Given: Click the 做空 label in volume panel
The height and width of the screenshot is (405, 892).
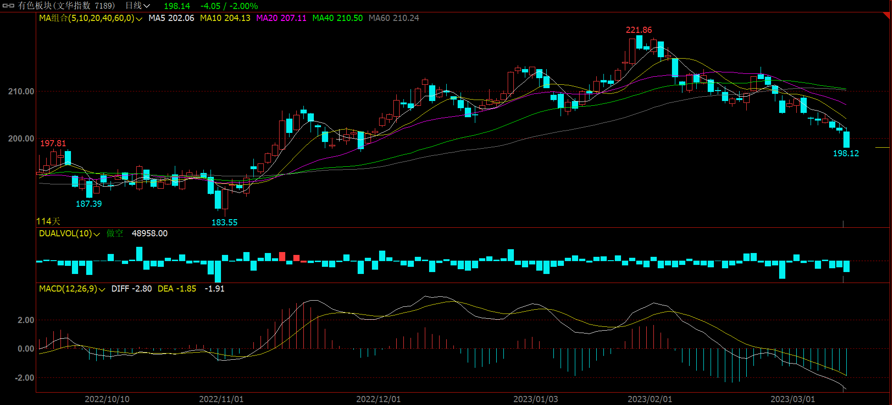Looking at the screenshot, I should [115, 233].
